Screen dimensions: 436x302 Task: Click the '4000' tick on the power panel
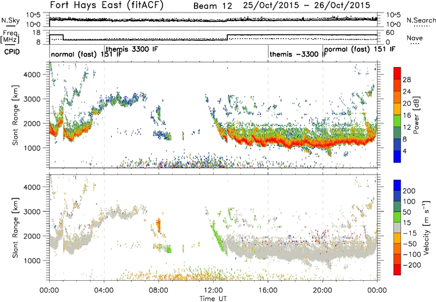32,75
